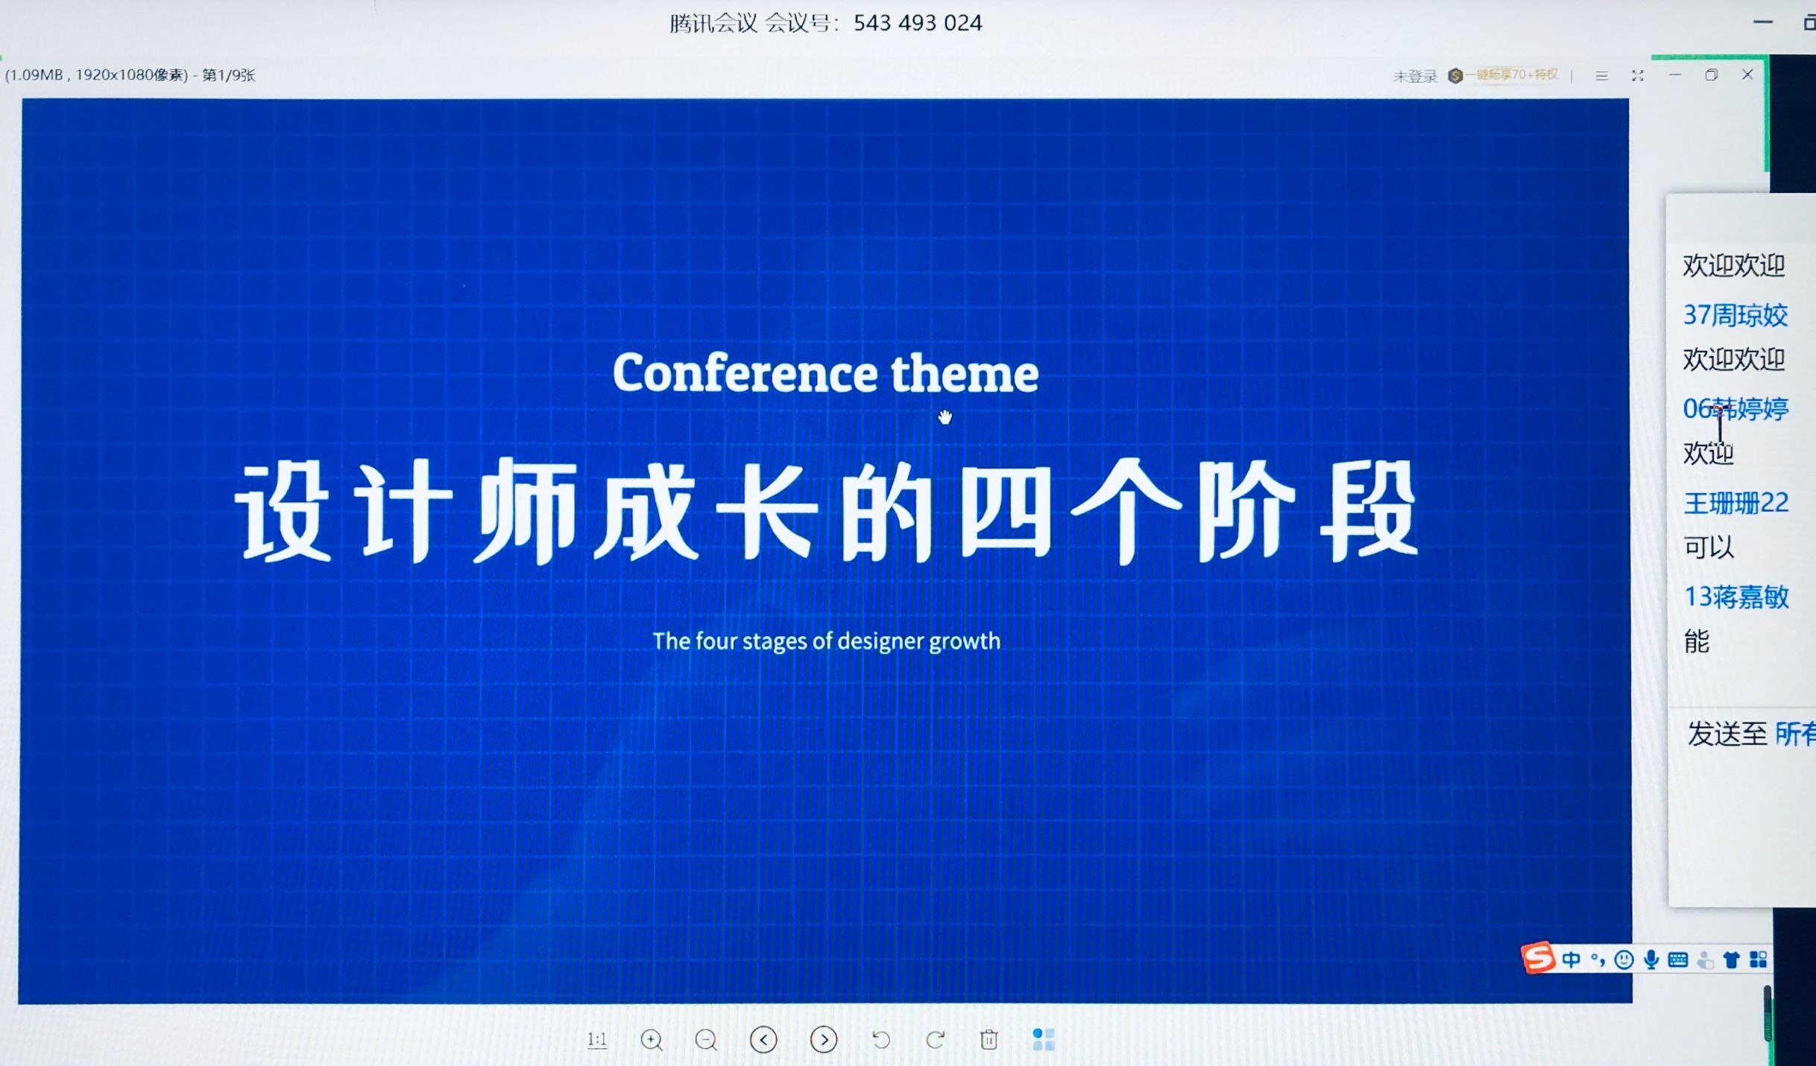Expand the 发送至 recipient dropdown
The image size is (1816, 1066).
click(1795, 734)
